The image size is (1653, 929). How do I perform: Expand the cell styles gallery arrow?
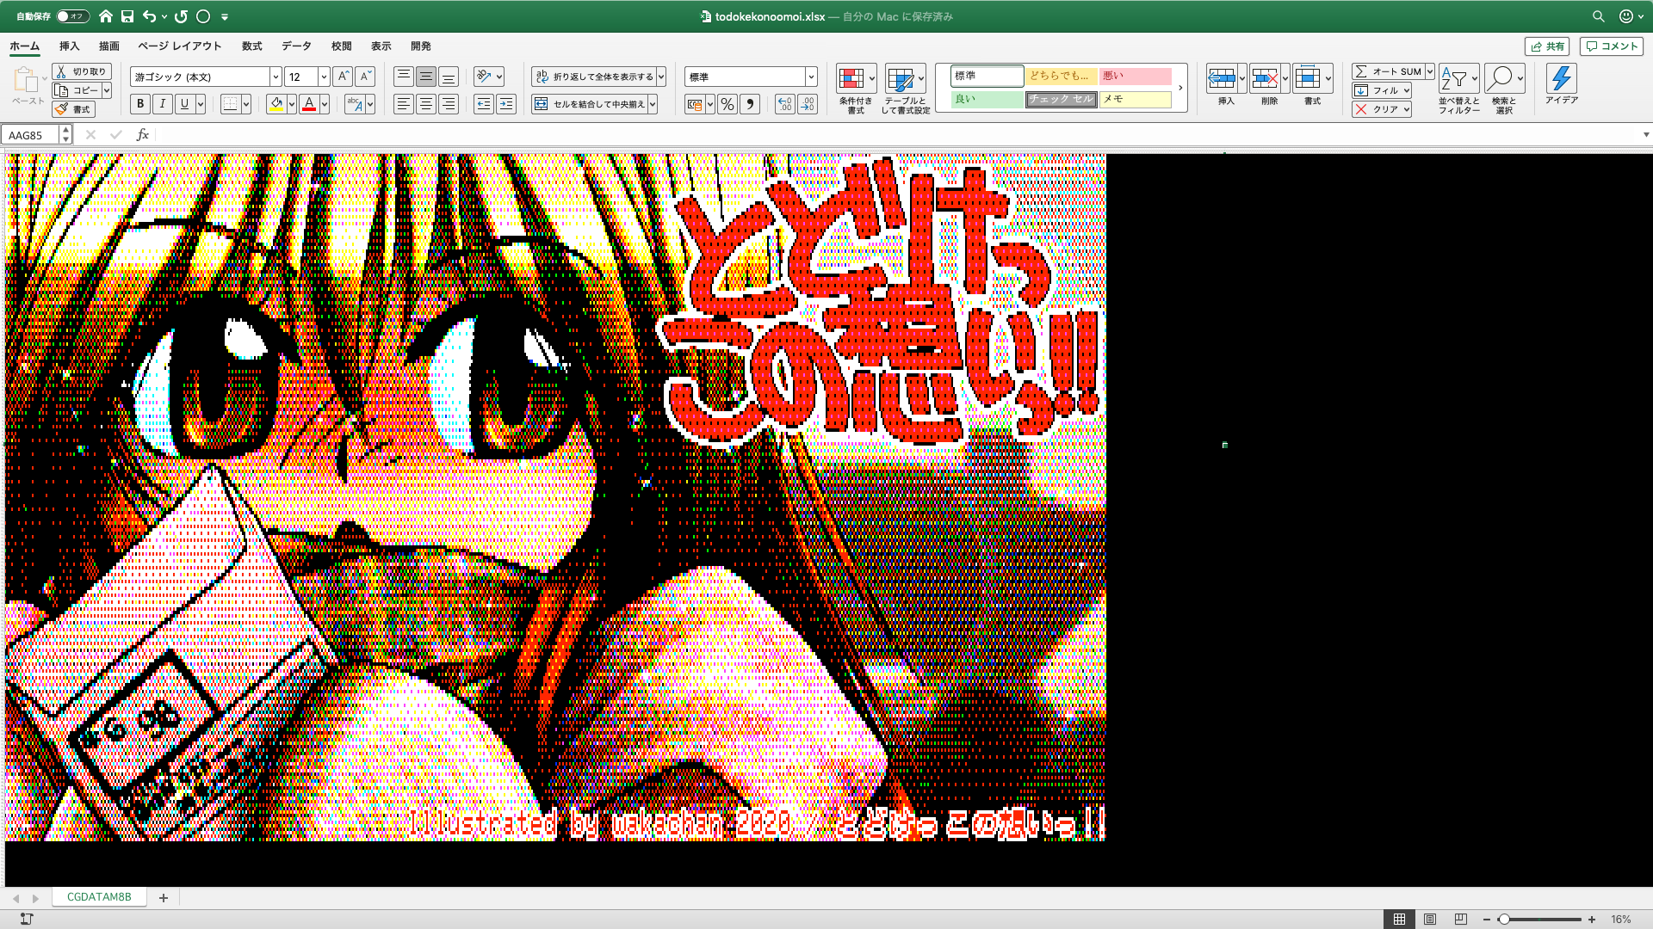tap(1180, 88)
